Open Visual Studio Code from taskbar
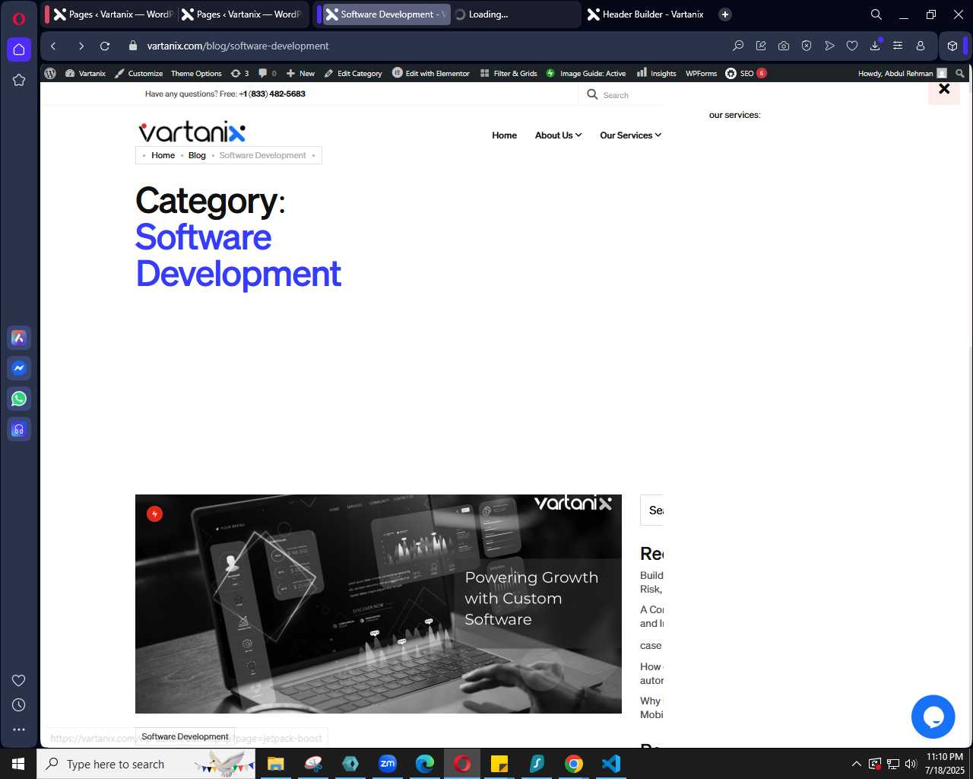 [x=611, y=764]
